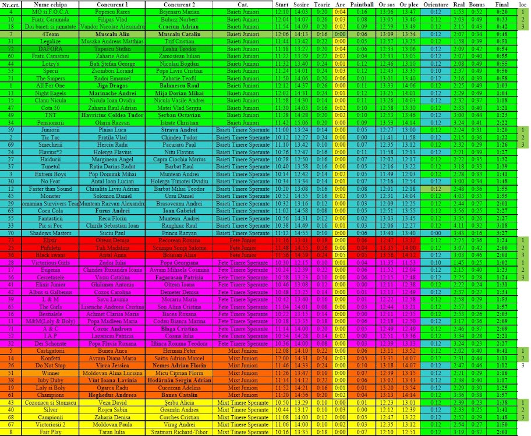Select competitor 'Jiga Dragos'
Viewport: 531px width, 436px height.
click(x=112, y=86)
